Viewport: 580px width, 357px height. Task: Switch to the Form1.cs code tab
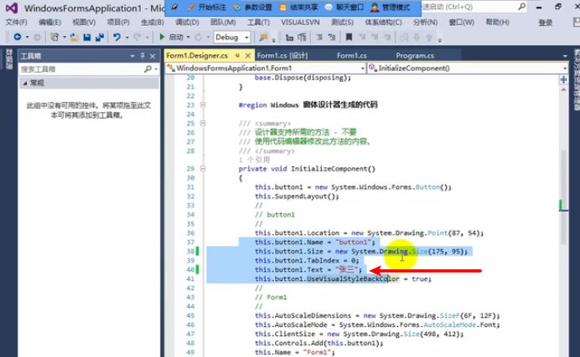pos(352,56)
